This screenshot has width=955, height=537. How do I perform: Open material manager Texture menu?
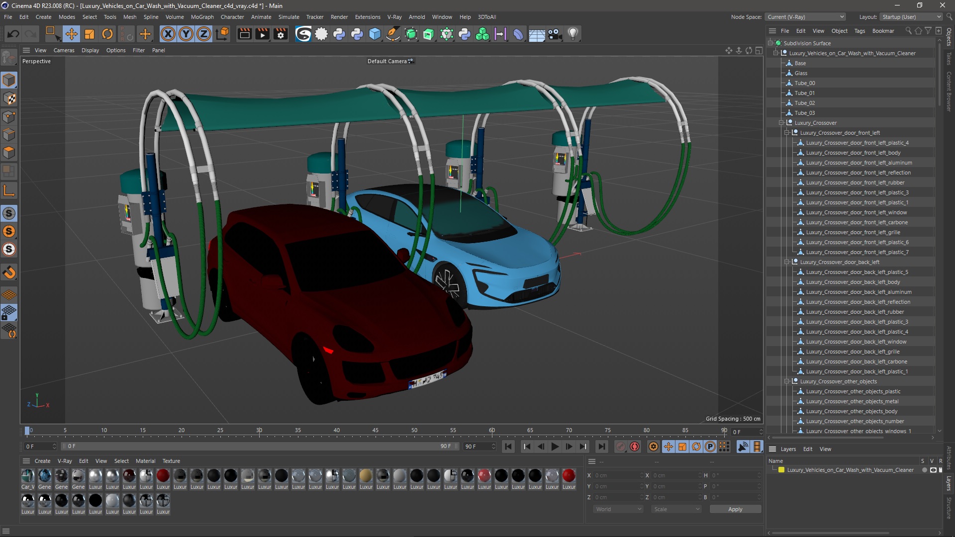(171, 461)
